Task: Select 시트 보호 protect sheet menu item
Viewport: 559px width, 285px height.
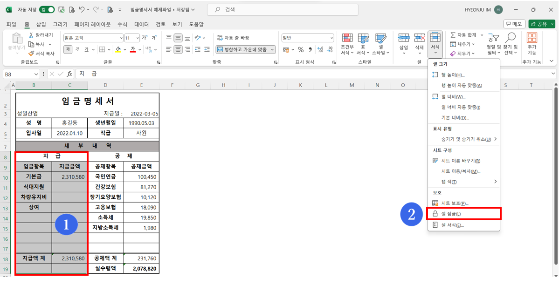Action: 464,203
